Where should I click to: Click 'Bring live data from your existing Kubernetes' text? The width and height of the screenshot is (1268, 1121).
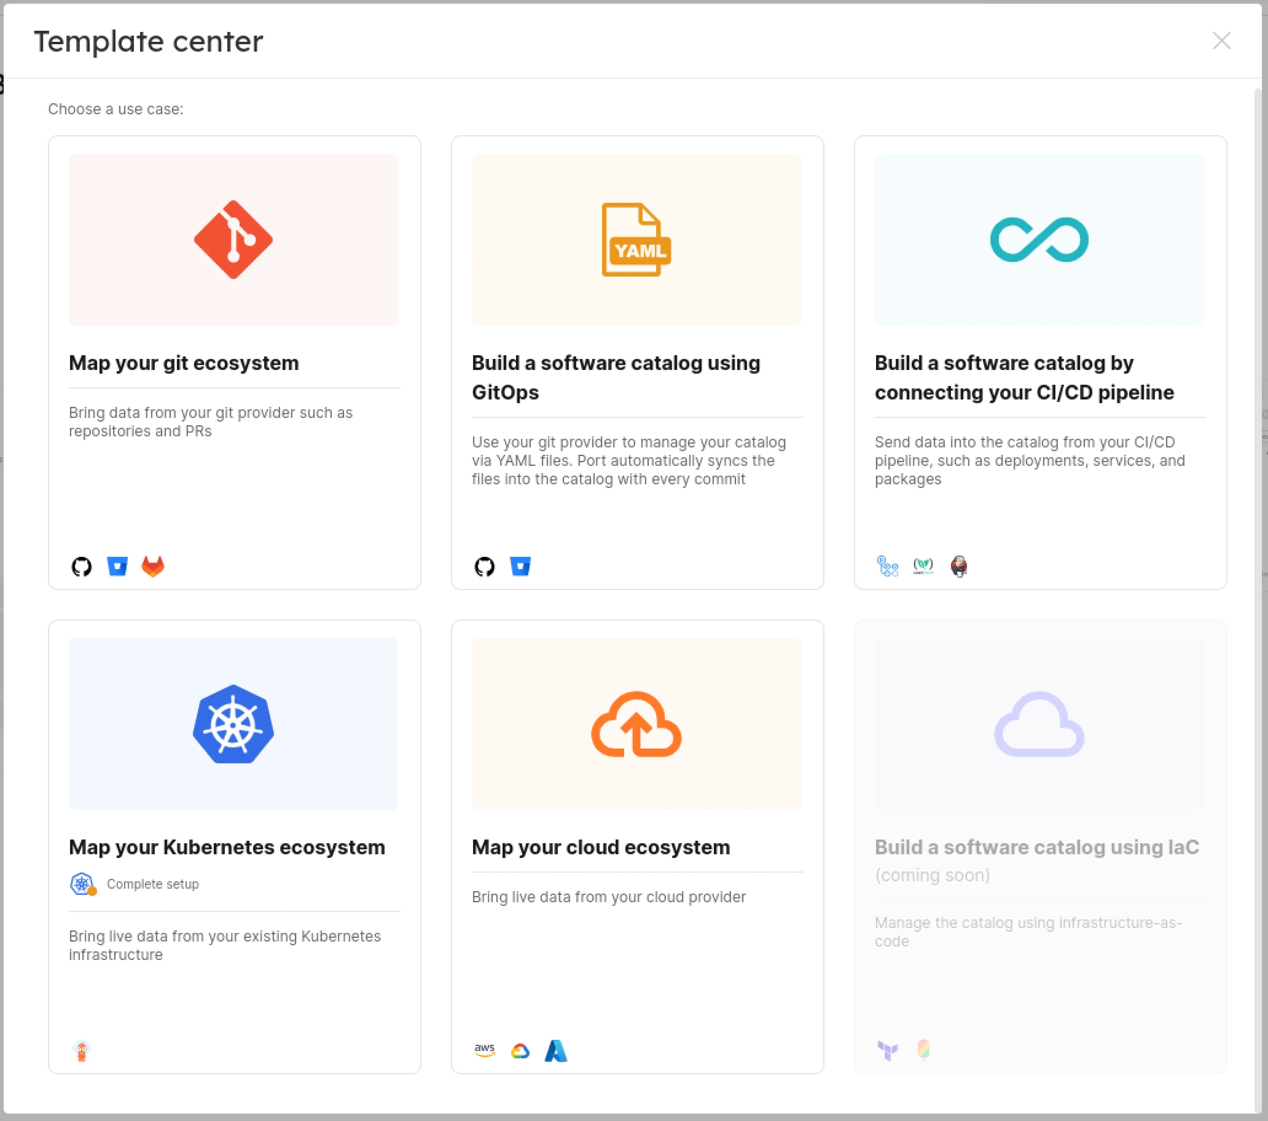coord(224,945)
